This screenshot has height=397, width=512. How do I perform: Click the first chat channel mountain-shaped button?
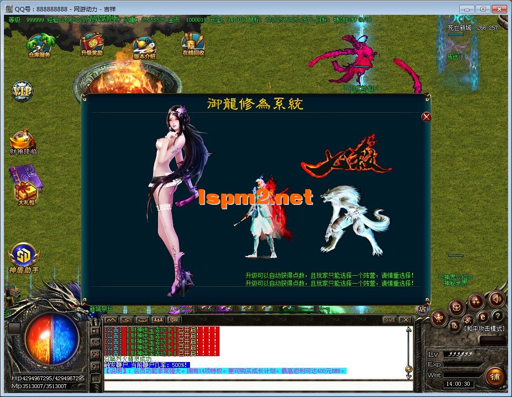pyautogui.click(x=111, y=320)
